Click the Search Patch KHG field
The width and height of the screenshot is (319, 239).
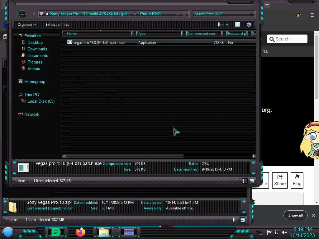[223, 14]
